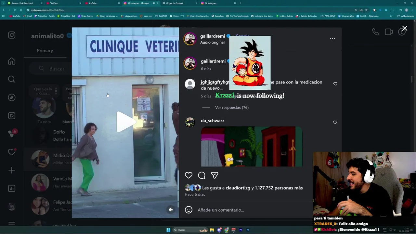Open the browser extensions puzzle icon

[392, 10]
